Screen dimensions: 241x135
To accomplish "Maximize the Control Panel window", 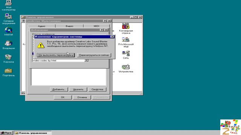I will pos(136,17).
